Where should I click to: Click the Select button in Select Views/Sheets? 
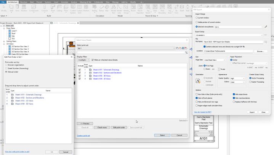click(162, 135)
